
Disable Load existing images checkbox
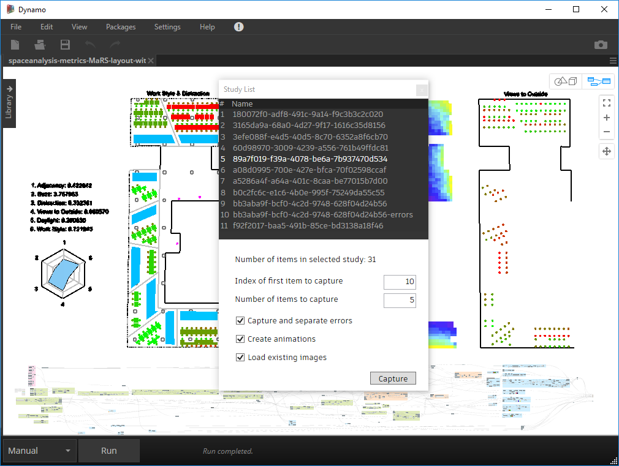(x=240, y=358)
